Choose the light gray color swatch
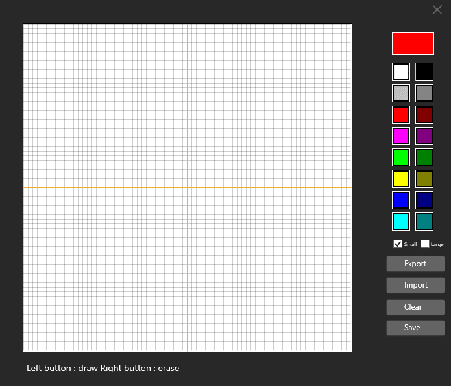451x386 pixels. click(401, 93)
